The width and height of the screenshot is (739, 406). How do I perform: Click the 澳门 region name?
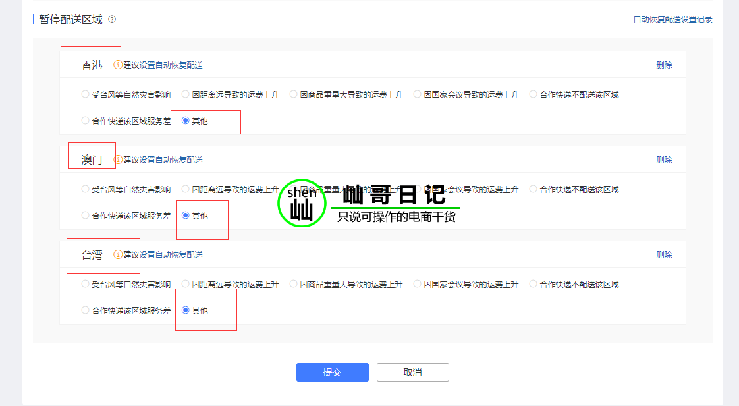point(92,160)
